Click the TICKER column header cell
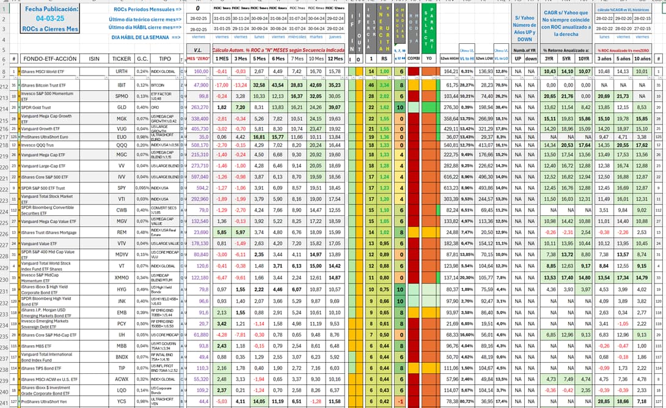This screenshot has width=666, height=408. click(x=122, y=59)
